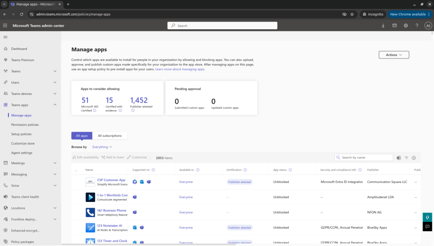
Task: Expand the Locations nav section
Action: pyautogui.click(x=55, y=208)
